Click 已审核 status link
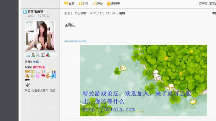This screenshot has width=216, height=121. click(x=203, y=4)
